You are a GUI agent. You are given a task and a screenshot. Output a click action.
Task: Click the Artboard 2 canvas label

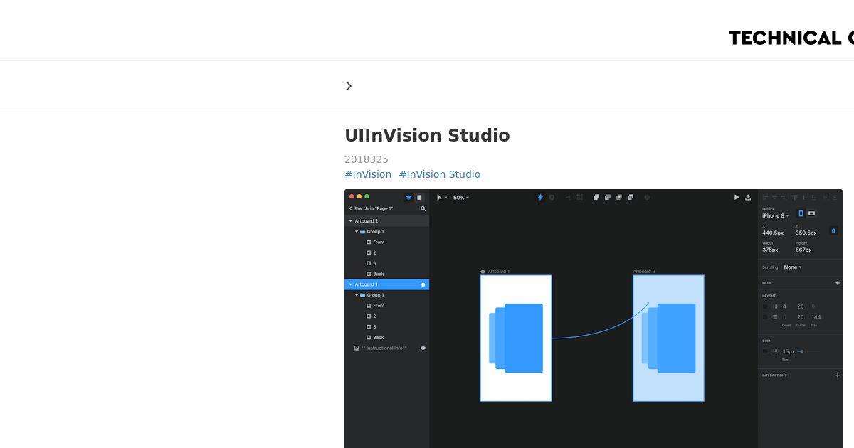click(644, 271)
